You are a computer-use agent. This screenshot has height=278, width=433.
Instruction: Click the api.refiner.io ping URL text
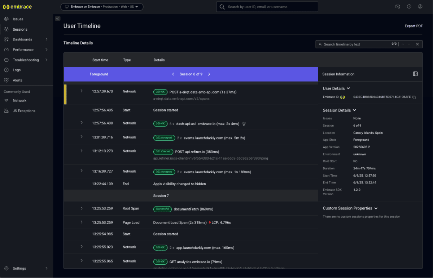(x=211, y=158)
